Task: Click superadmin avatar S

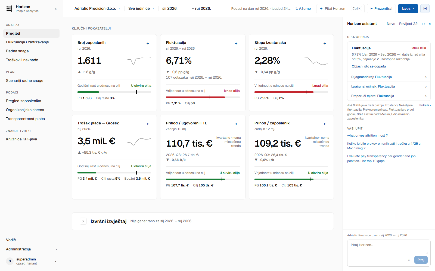Action: point(10,261)
